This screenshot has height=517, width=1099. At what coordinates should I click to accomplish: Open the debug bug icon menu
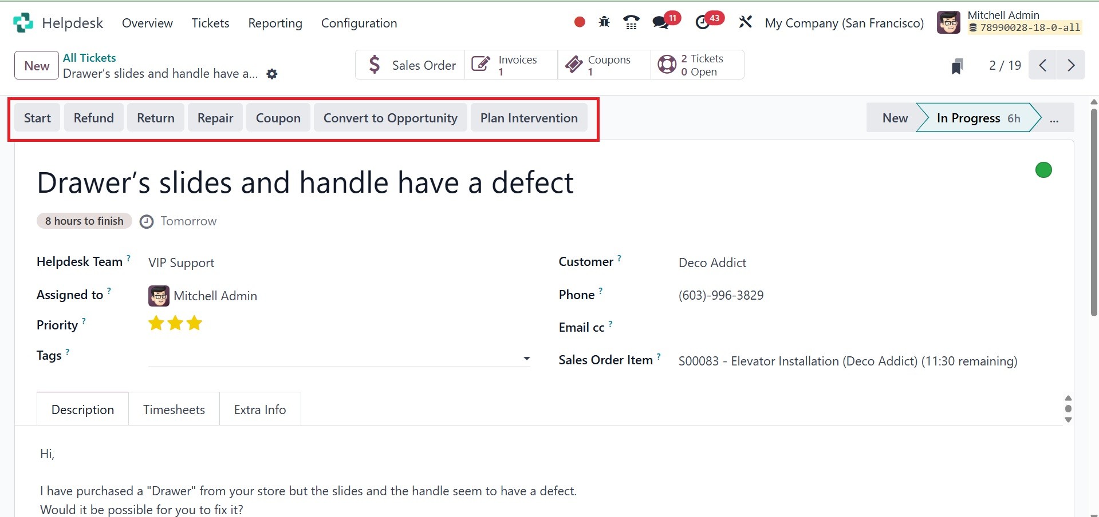click(604, 22)
